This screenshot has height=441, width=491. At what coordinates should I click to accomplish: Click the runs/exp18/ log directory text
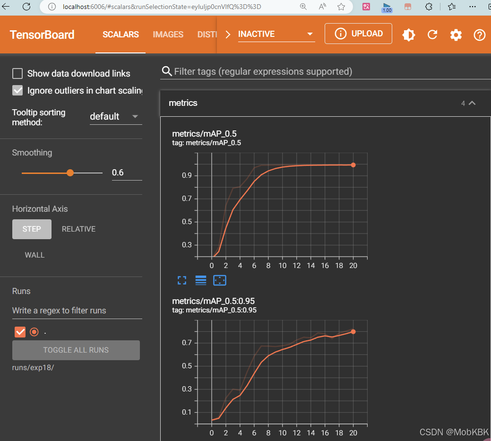pos(33,368)
